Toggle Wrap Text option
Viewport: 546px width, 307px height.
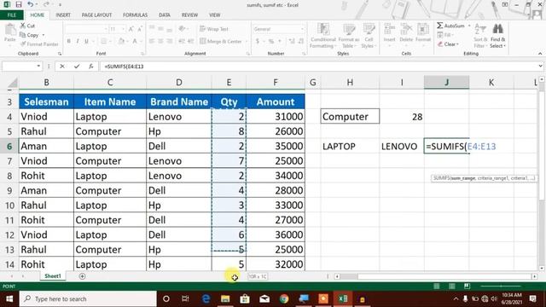(x=214, y=29)
